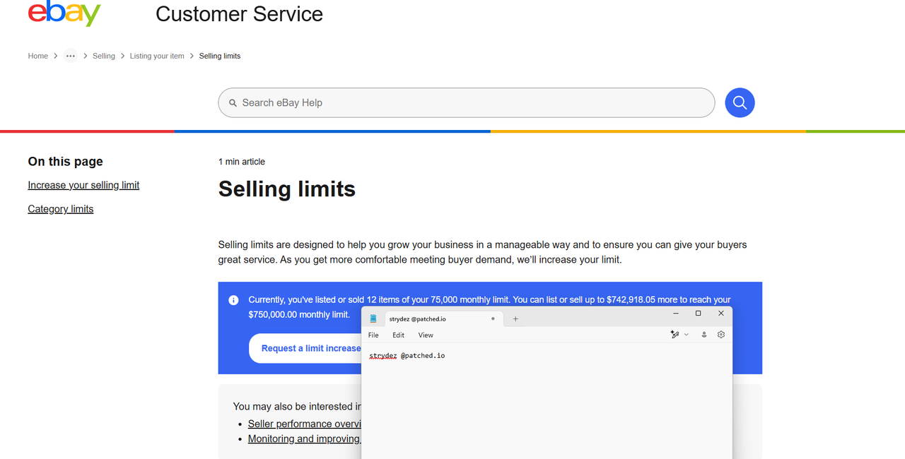905x459 pixels.
Task: Jump to Increase your selling limit
Action: pyautogui.click(x=83, y=185)
